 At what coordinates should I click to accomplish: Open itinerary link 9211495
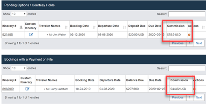coord(7,35)
